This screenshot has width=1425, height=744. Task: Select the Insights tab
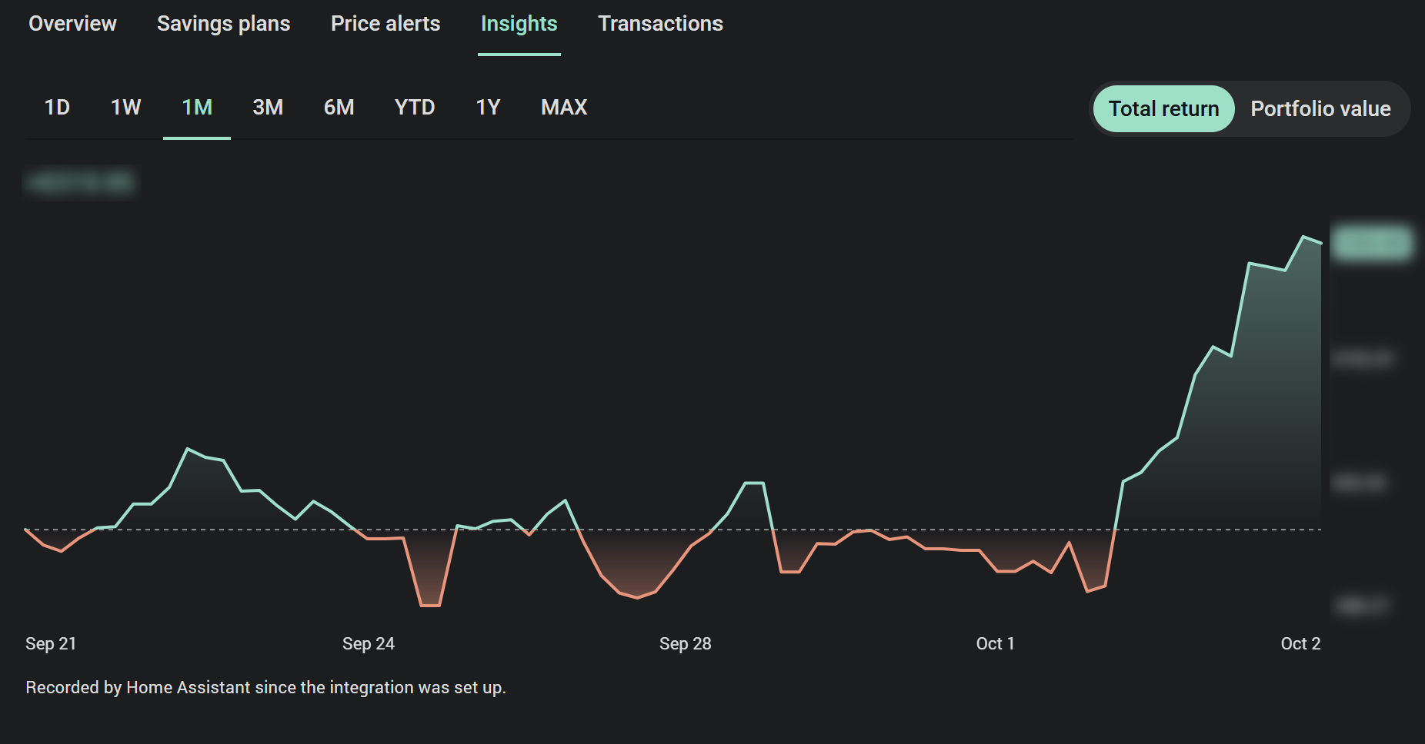tap(519, 24)
